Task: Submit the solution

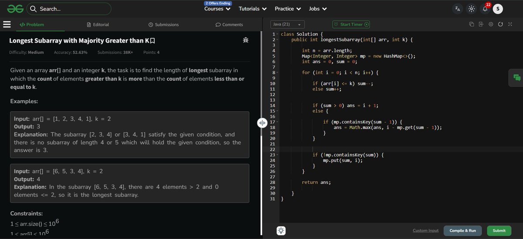Action: 499,231
